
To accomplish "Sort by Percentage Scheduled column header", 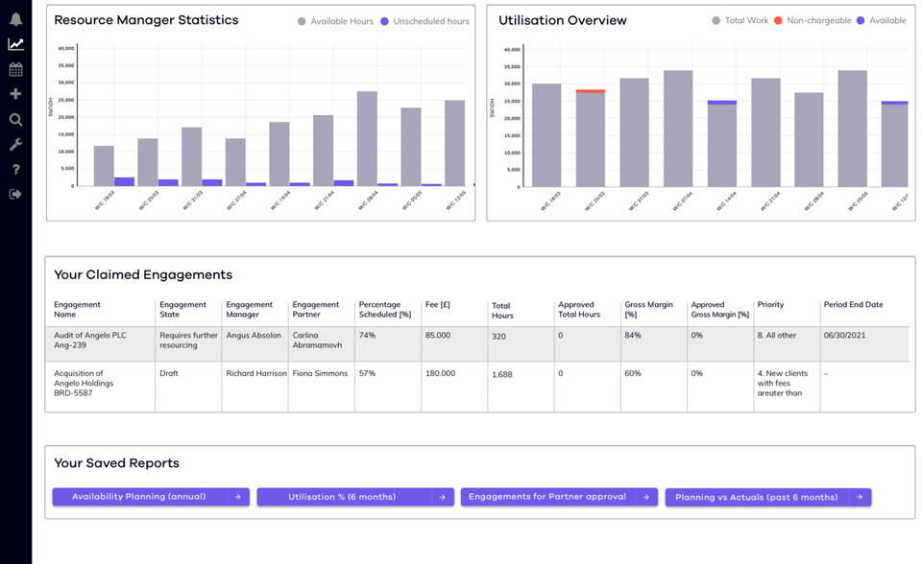I will pos(384,310).
